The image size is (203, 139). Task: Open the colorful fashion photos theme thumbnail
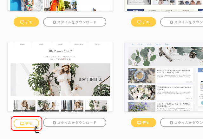pyautogui.click(x=60, y=5)
